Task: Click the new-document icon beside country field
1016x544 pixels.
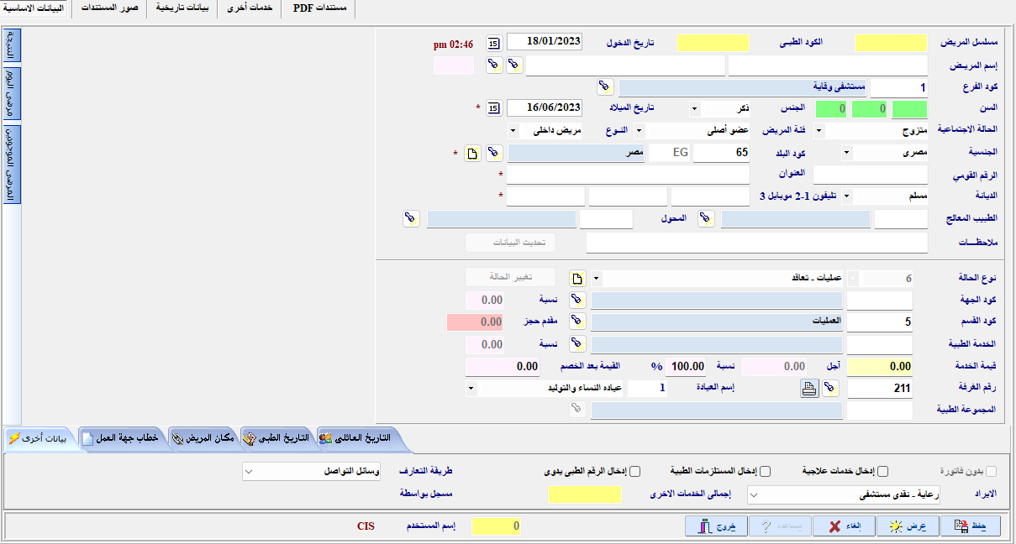Action: pos(473,154)
